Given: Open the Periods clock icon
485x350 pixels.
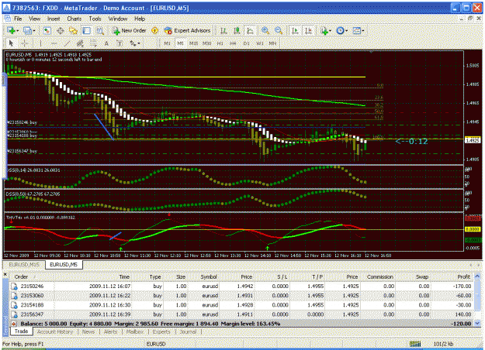Looking at the screenshot, I should pos(340,30).
